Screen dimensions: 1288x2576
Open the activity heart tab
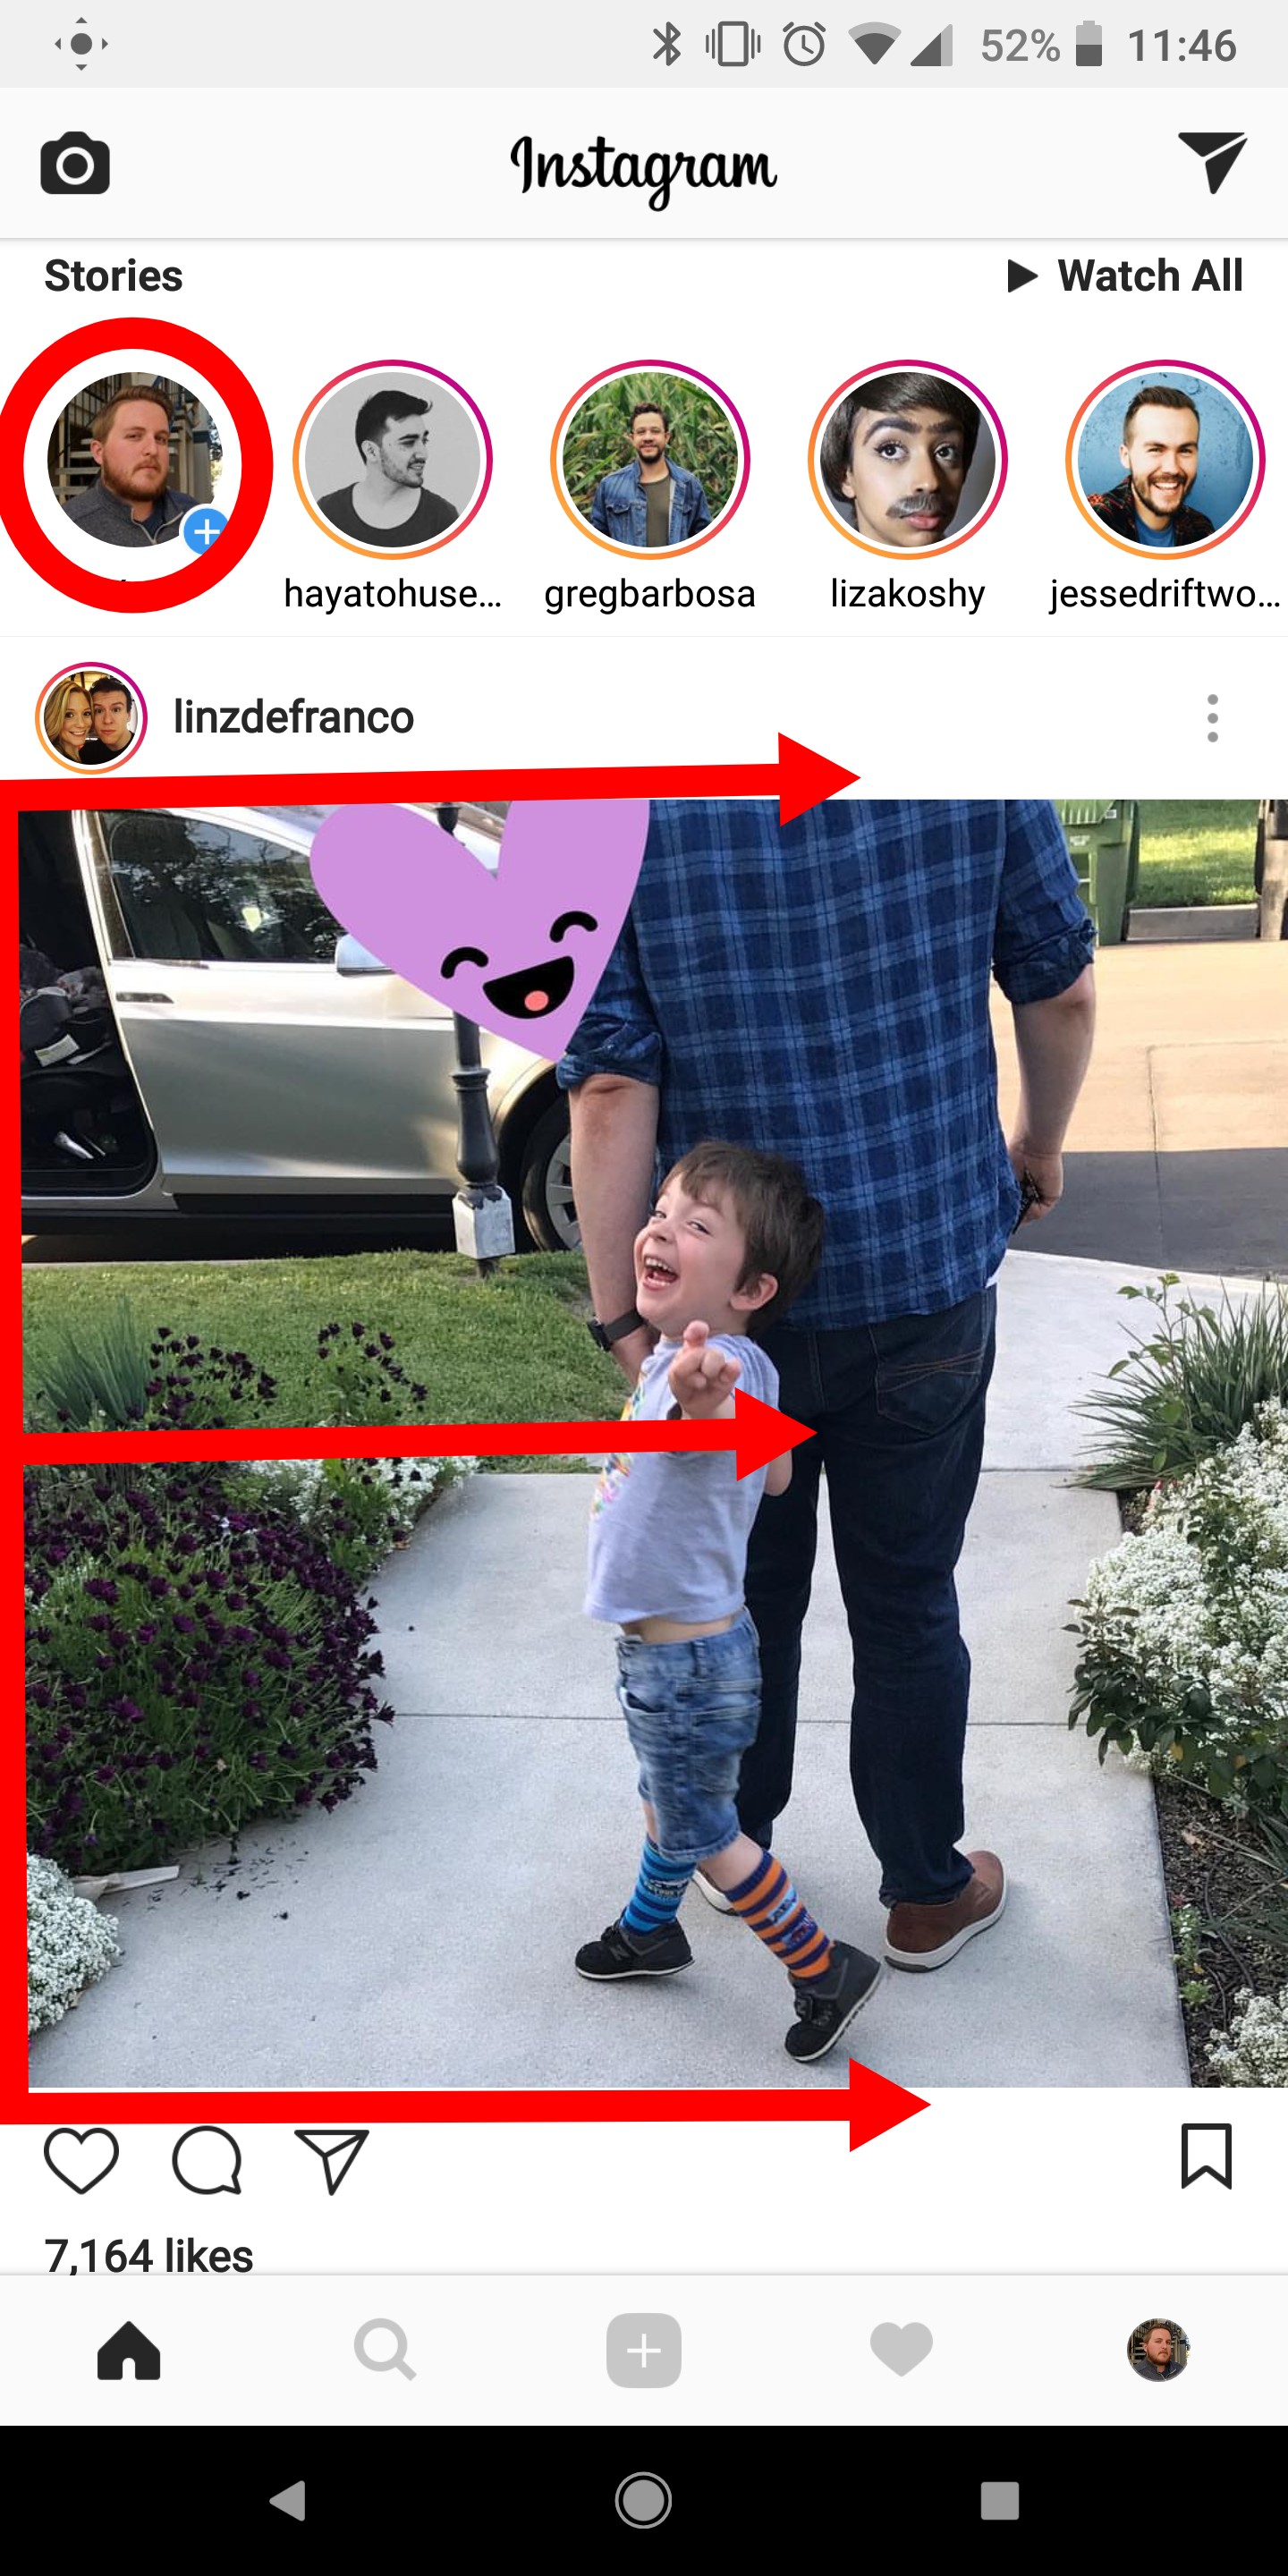[x=901, y=2350]
